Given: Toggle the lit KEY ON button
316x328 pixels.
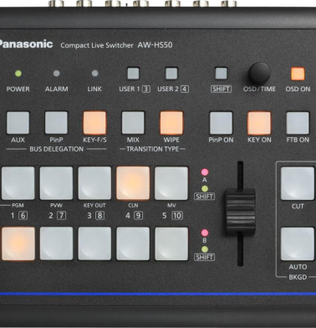Looking at the screenshot, I should point(259,123).
